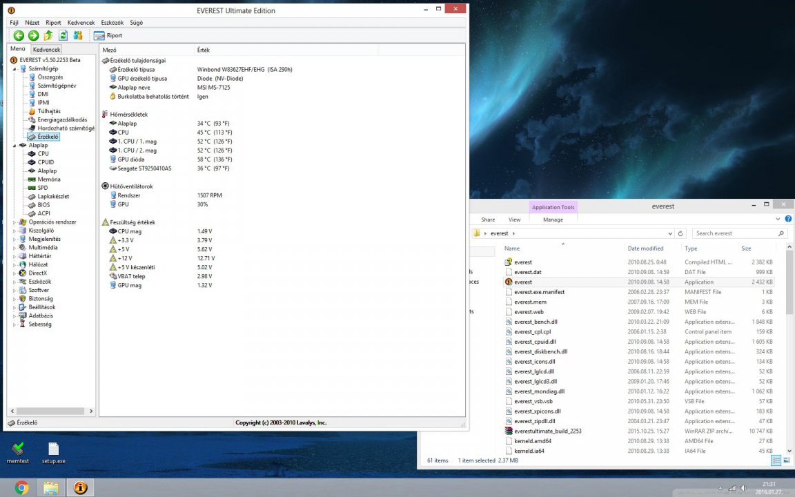
Task: Expand the Operációs rendszer tree node
Action: click(15, 222)
